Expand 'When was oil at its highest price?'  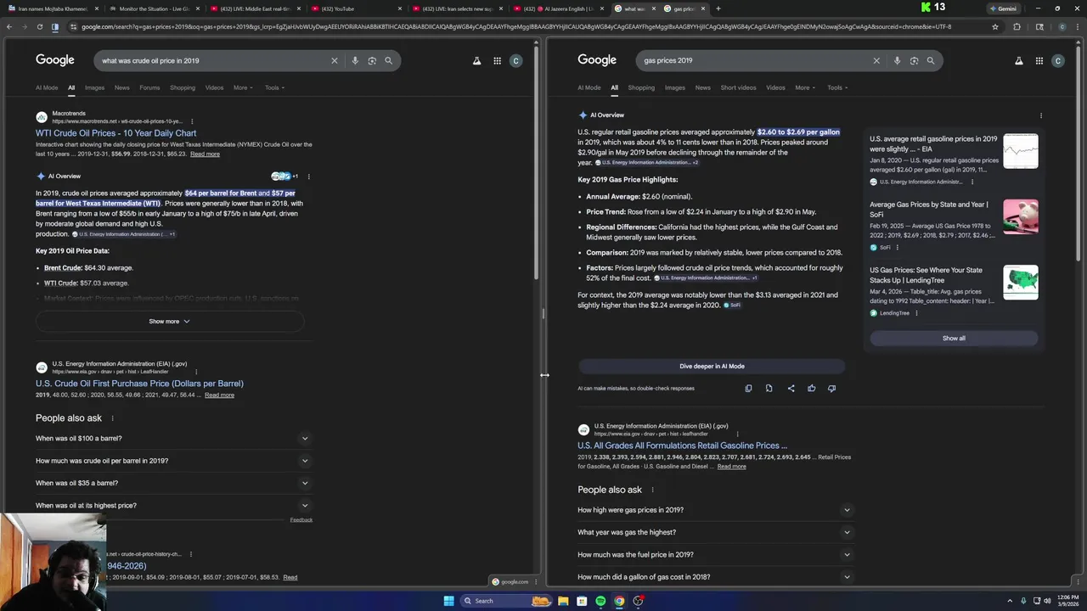tap(173, 506)
